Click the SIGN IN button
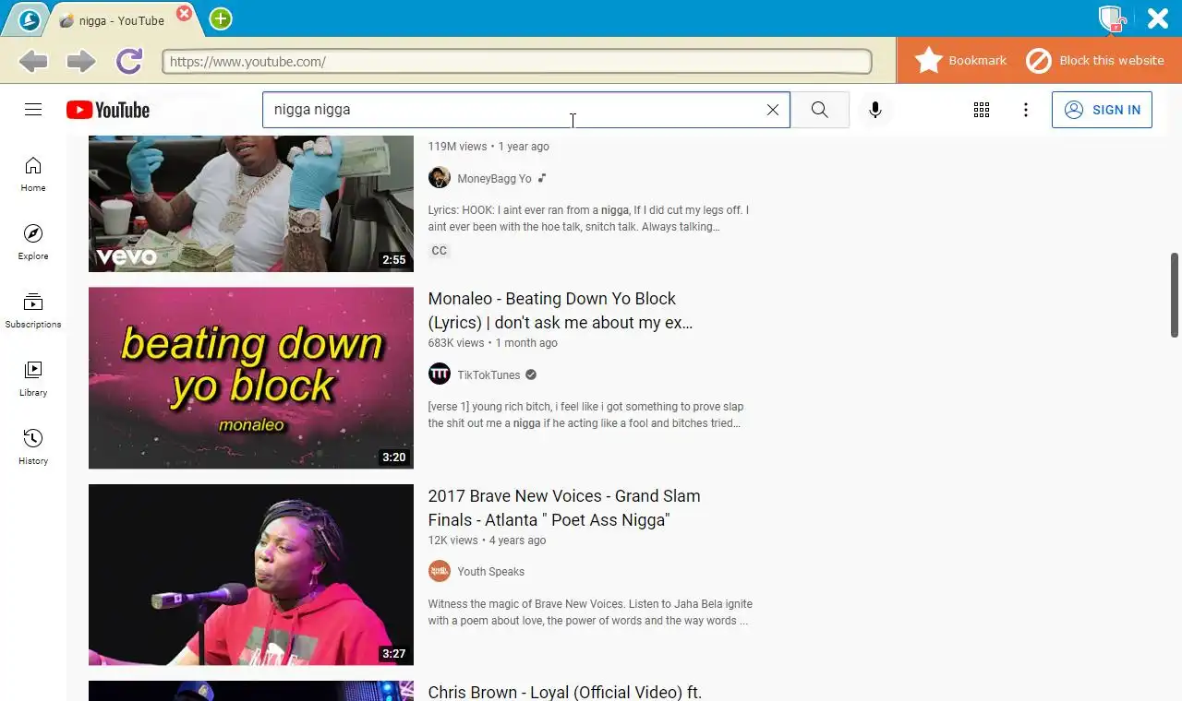This screenshot has height=701, width=1182. pyautogui.click(x=1102, y=110)
